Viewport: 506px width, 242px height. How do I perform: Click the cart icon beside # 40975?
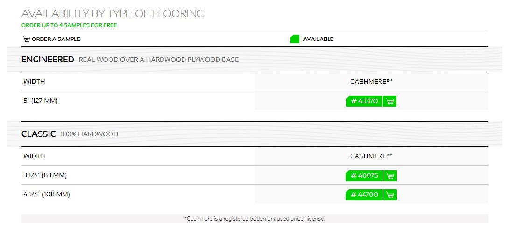pyautogui.click(x=390, y=176)
